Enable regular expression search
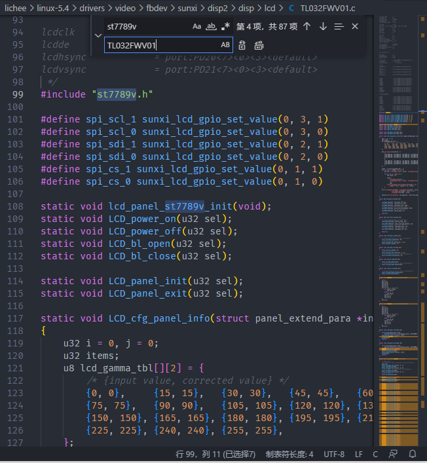This screenshot has width=427, height=463. pos(225,27)
